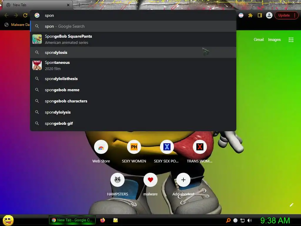Image resolution: width=301 pixels, height=226 pixels.
Task: Click the Add shortcut plus button
Action: point(183,180)
